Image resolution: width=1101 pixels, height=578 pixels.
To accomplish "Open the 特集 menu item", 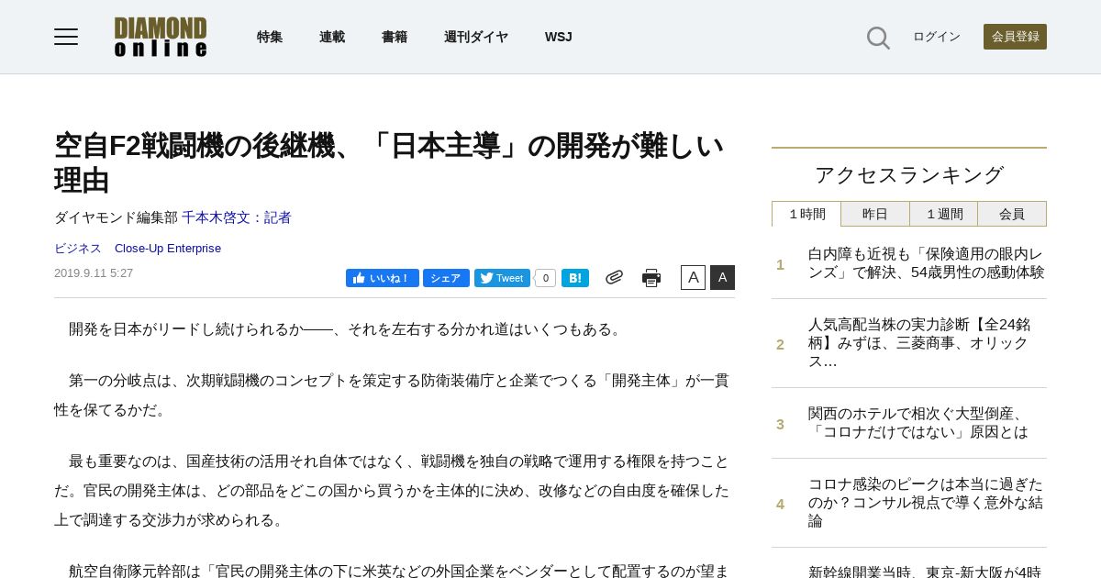I will point(270,37).
